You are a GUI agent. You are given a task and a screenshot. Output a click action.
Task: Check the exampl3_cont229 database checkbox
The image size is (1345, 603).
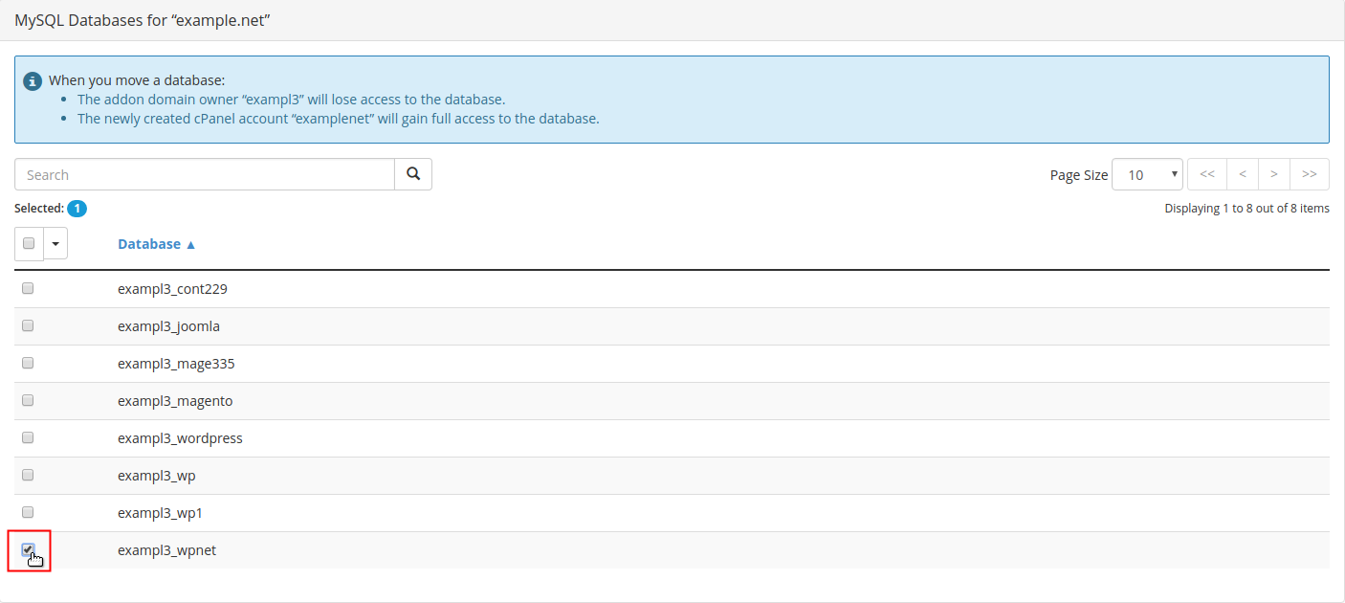pyautogui.click(x=28, y=288)
